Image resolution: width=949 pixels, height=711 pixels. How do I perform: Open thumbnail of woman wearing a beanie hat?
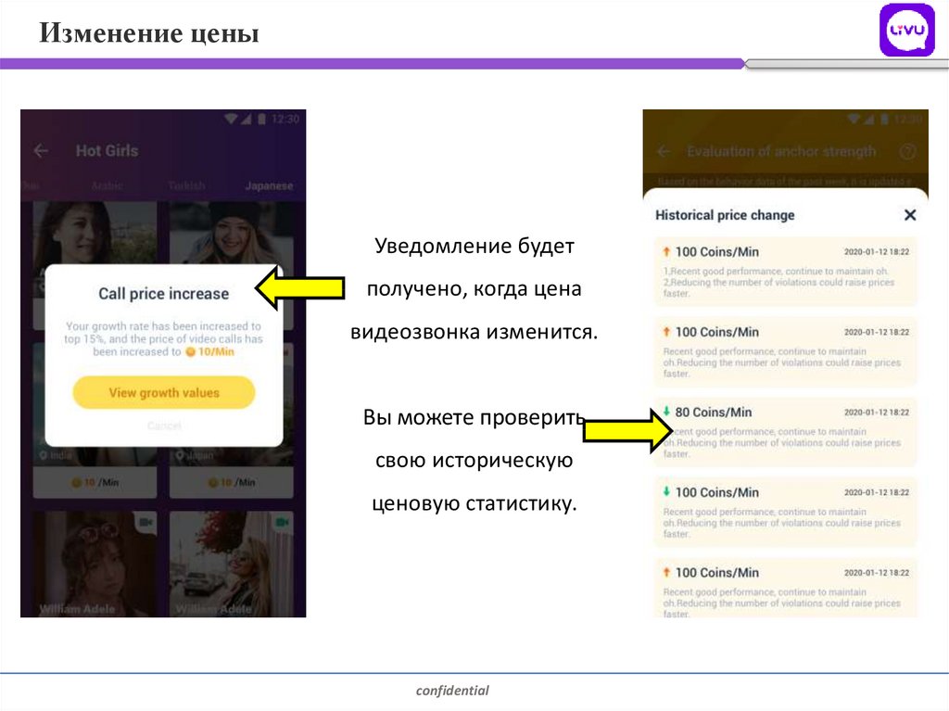[230, 232]
